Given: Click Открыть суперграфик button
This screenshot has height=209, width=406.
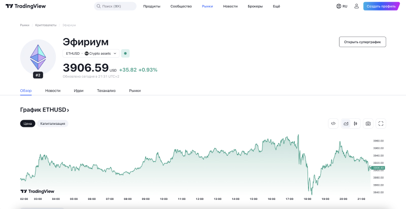Looking at the screenshot, I should (362, 42).
